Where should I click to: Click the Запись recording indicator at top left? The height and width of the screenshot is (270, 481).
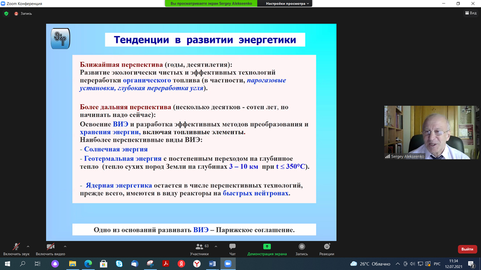click(x=23, y=14)
